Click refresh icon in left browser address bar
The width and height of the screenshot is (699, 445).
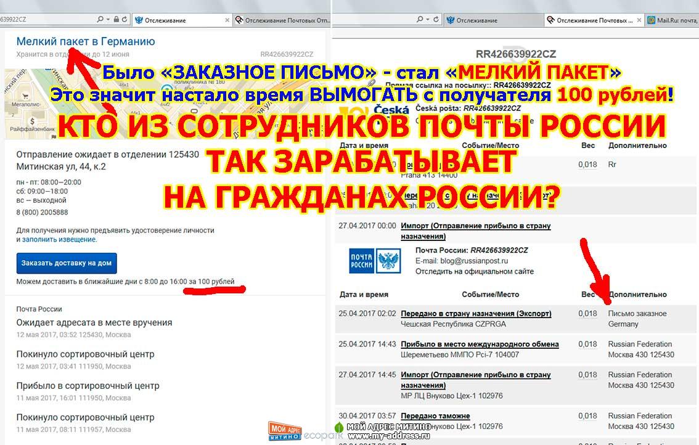click(x=125, y=20)
